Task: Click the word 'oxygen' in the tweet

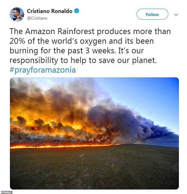Action: (93, 41)
